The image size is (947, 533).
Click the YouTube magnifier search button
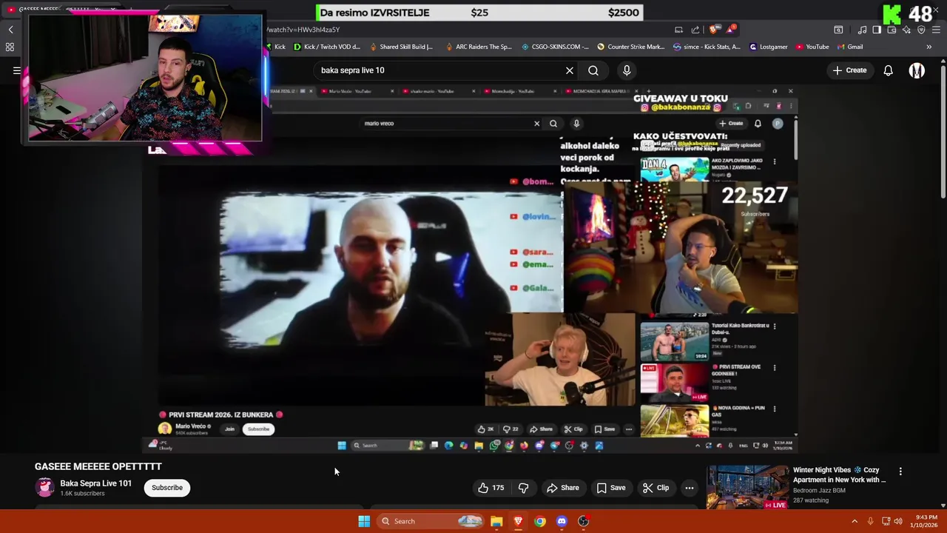pyautogui.click(x=593, y=70)
